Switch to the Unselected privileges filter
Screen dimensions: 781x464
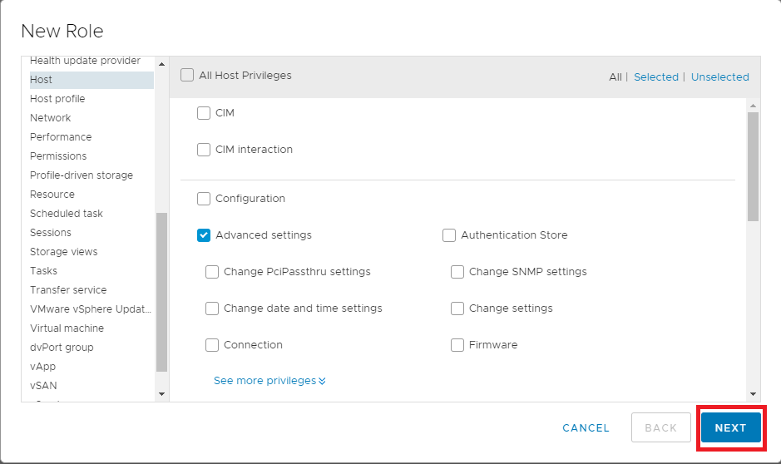pos(719,77)
